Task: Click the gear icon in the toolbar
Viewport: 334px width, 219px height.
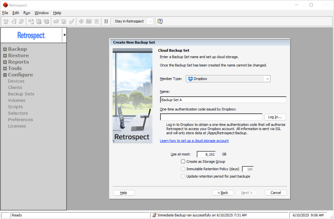Action: click(81, 21)
